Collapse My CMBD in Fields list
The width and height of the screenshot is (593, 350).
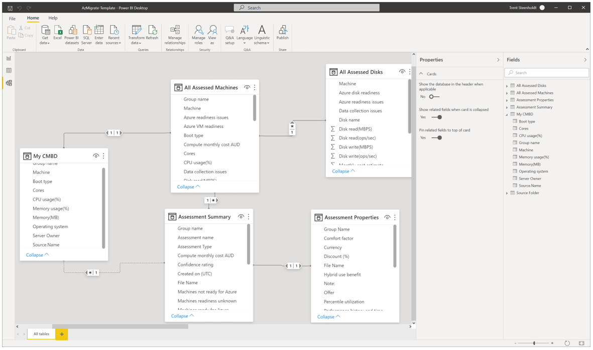507,114
